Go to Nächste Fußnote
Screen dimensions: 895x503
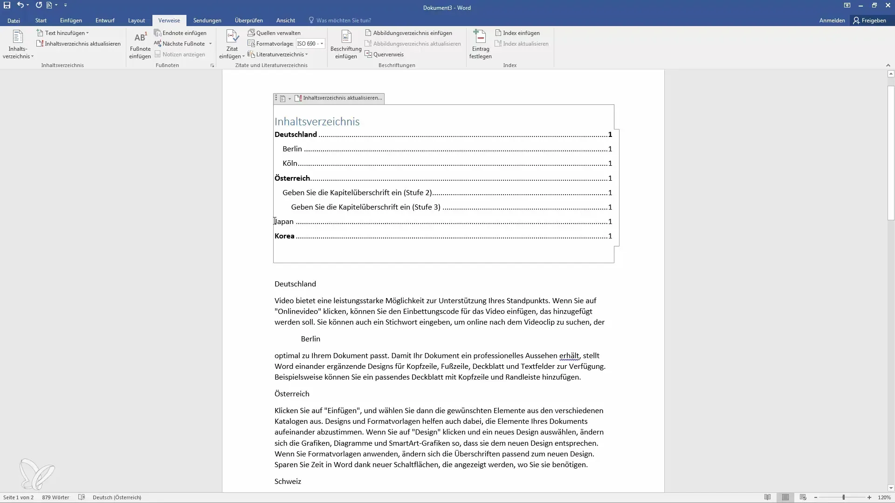click(x=180, y=44)
